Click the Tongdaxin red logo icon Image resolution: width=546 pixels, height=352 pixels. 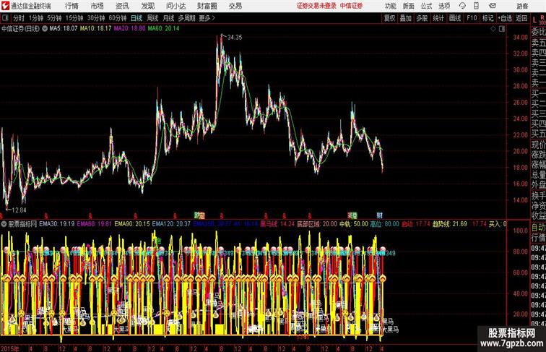[x=5, y=6]
